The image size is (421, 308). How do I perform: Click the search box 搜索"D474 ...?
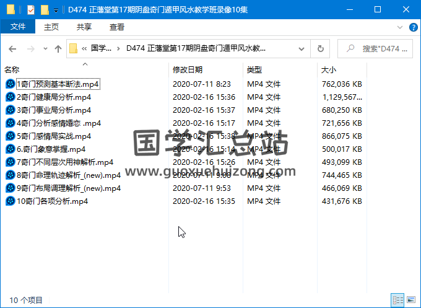[x=375, y=48]
